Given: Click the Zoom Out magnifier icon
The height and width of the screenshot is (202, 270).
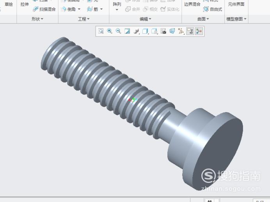Looking at the screenshot, I should click(118, 31).
